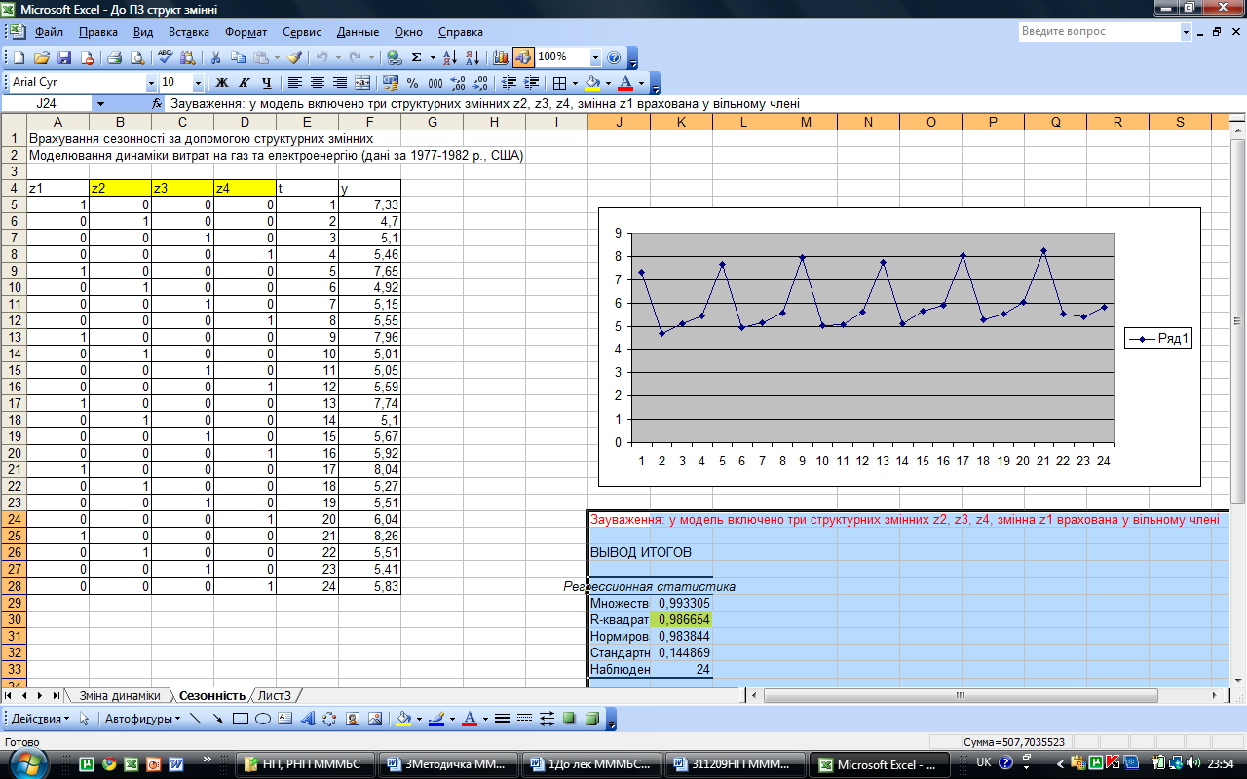The image size is (1247, 779).
Task: Open the НП, РНП ММMБС taskbar window
Action: click(x=305, y=764)
